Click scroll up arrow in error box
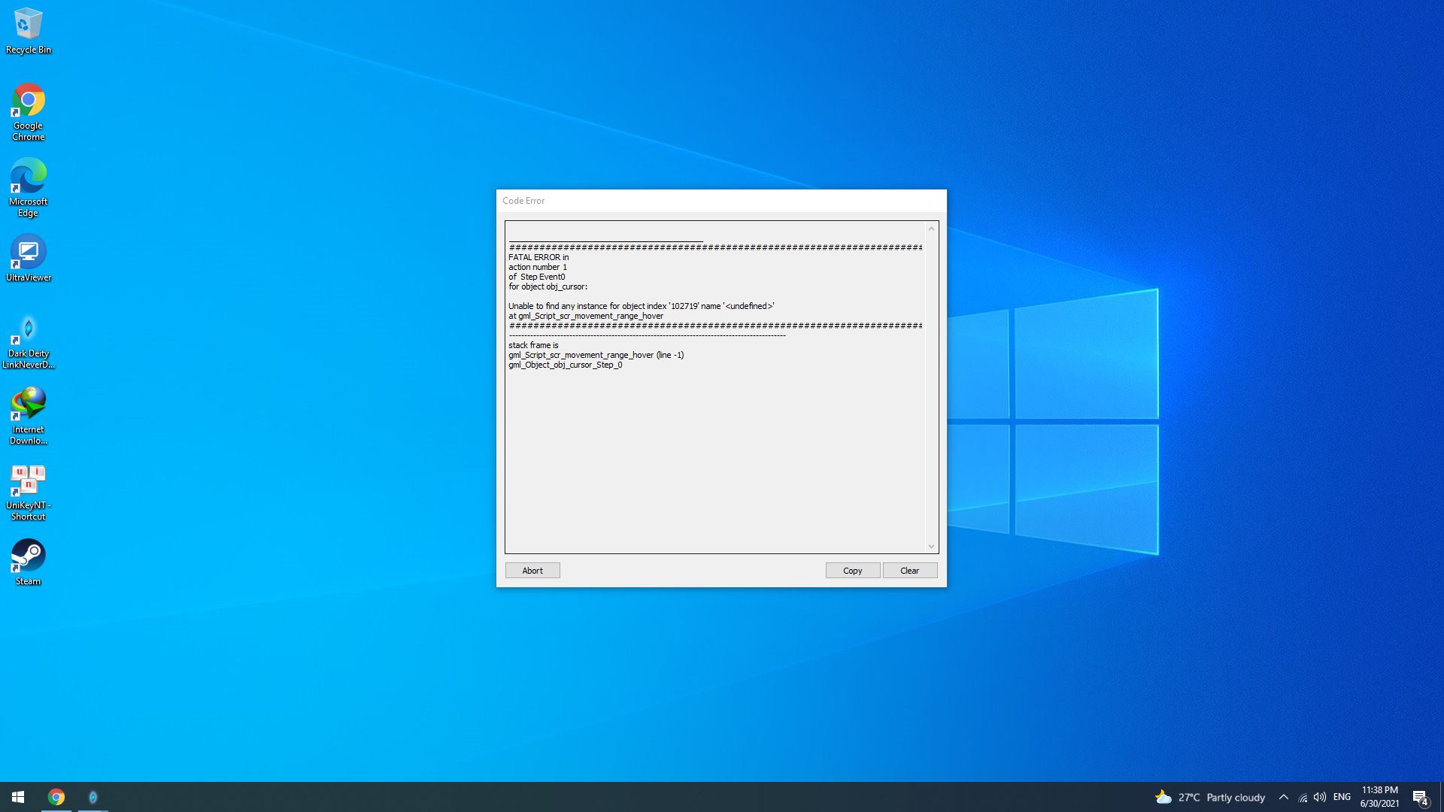This screenshot has height=812, width=1444. point(931,229)
